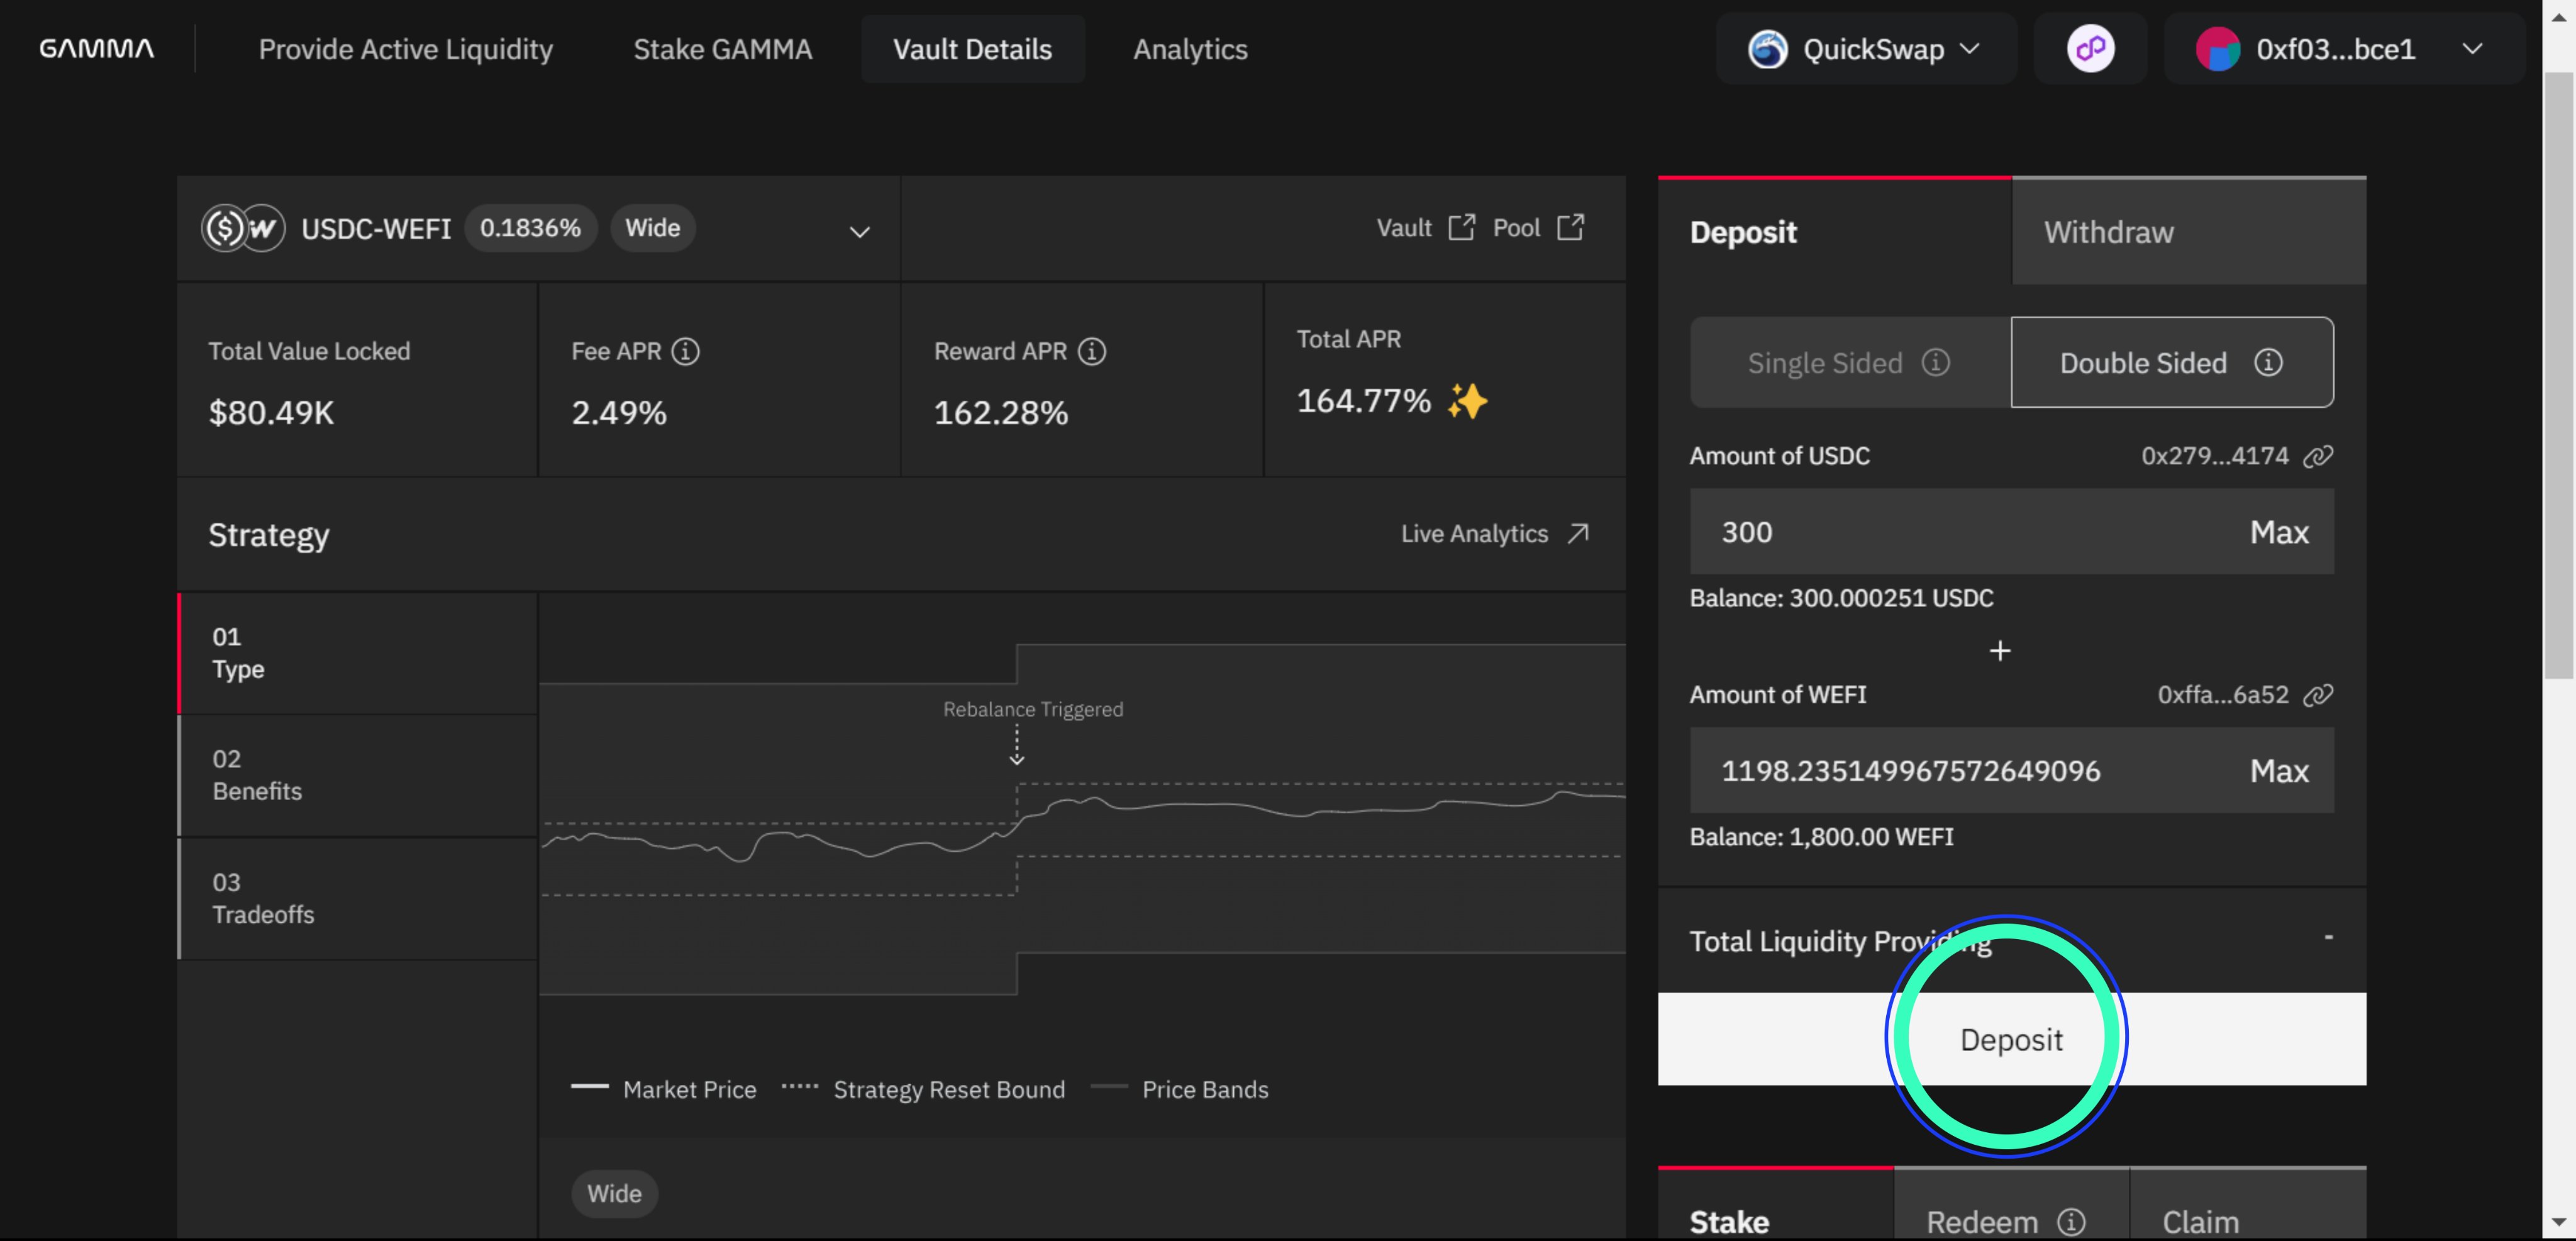Open the Live Analytics link
This screenshot has height=1241, width=2576.
pos(1494,534)
